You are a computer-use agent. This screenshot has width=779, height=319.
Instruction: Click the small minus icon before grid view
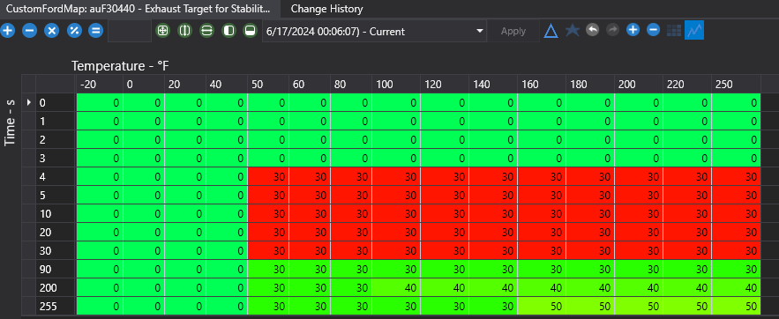(654, 30)
